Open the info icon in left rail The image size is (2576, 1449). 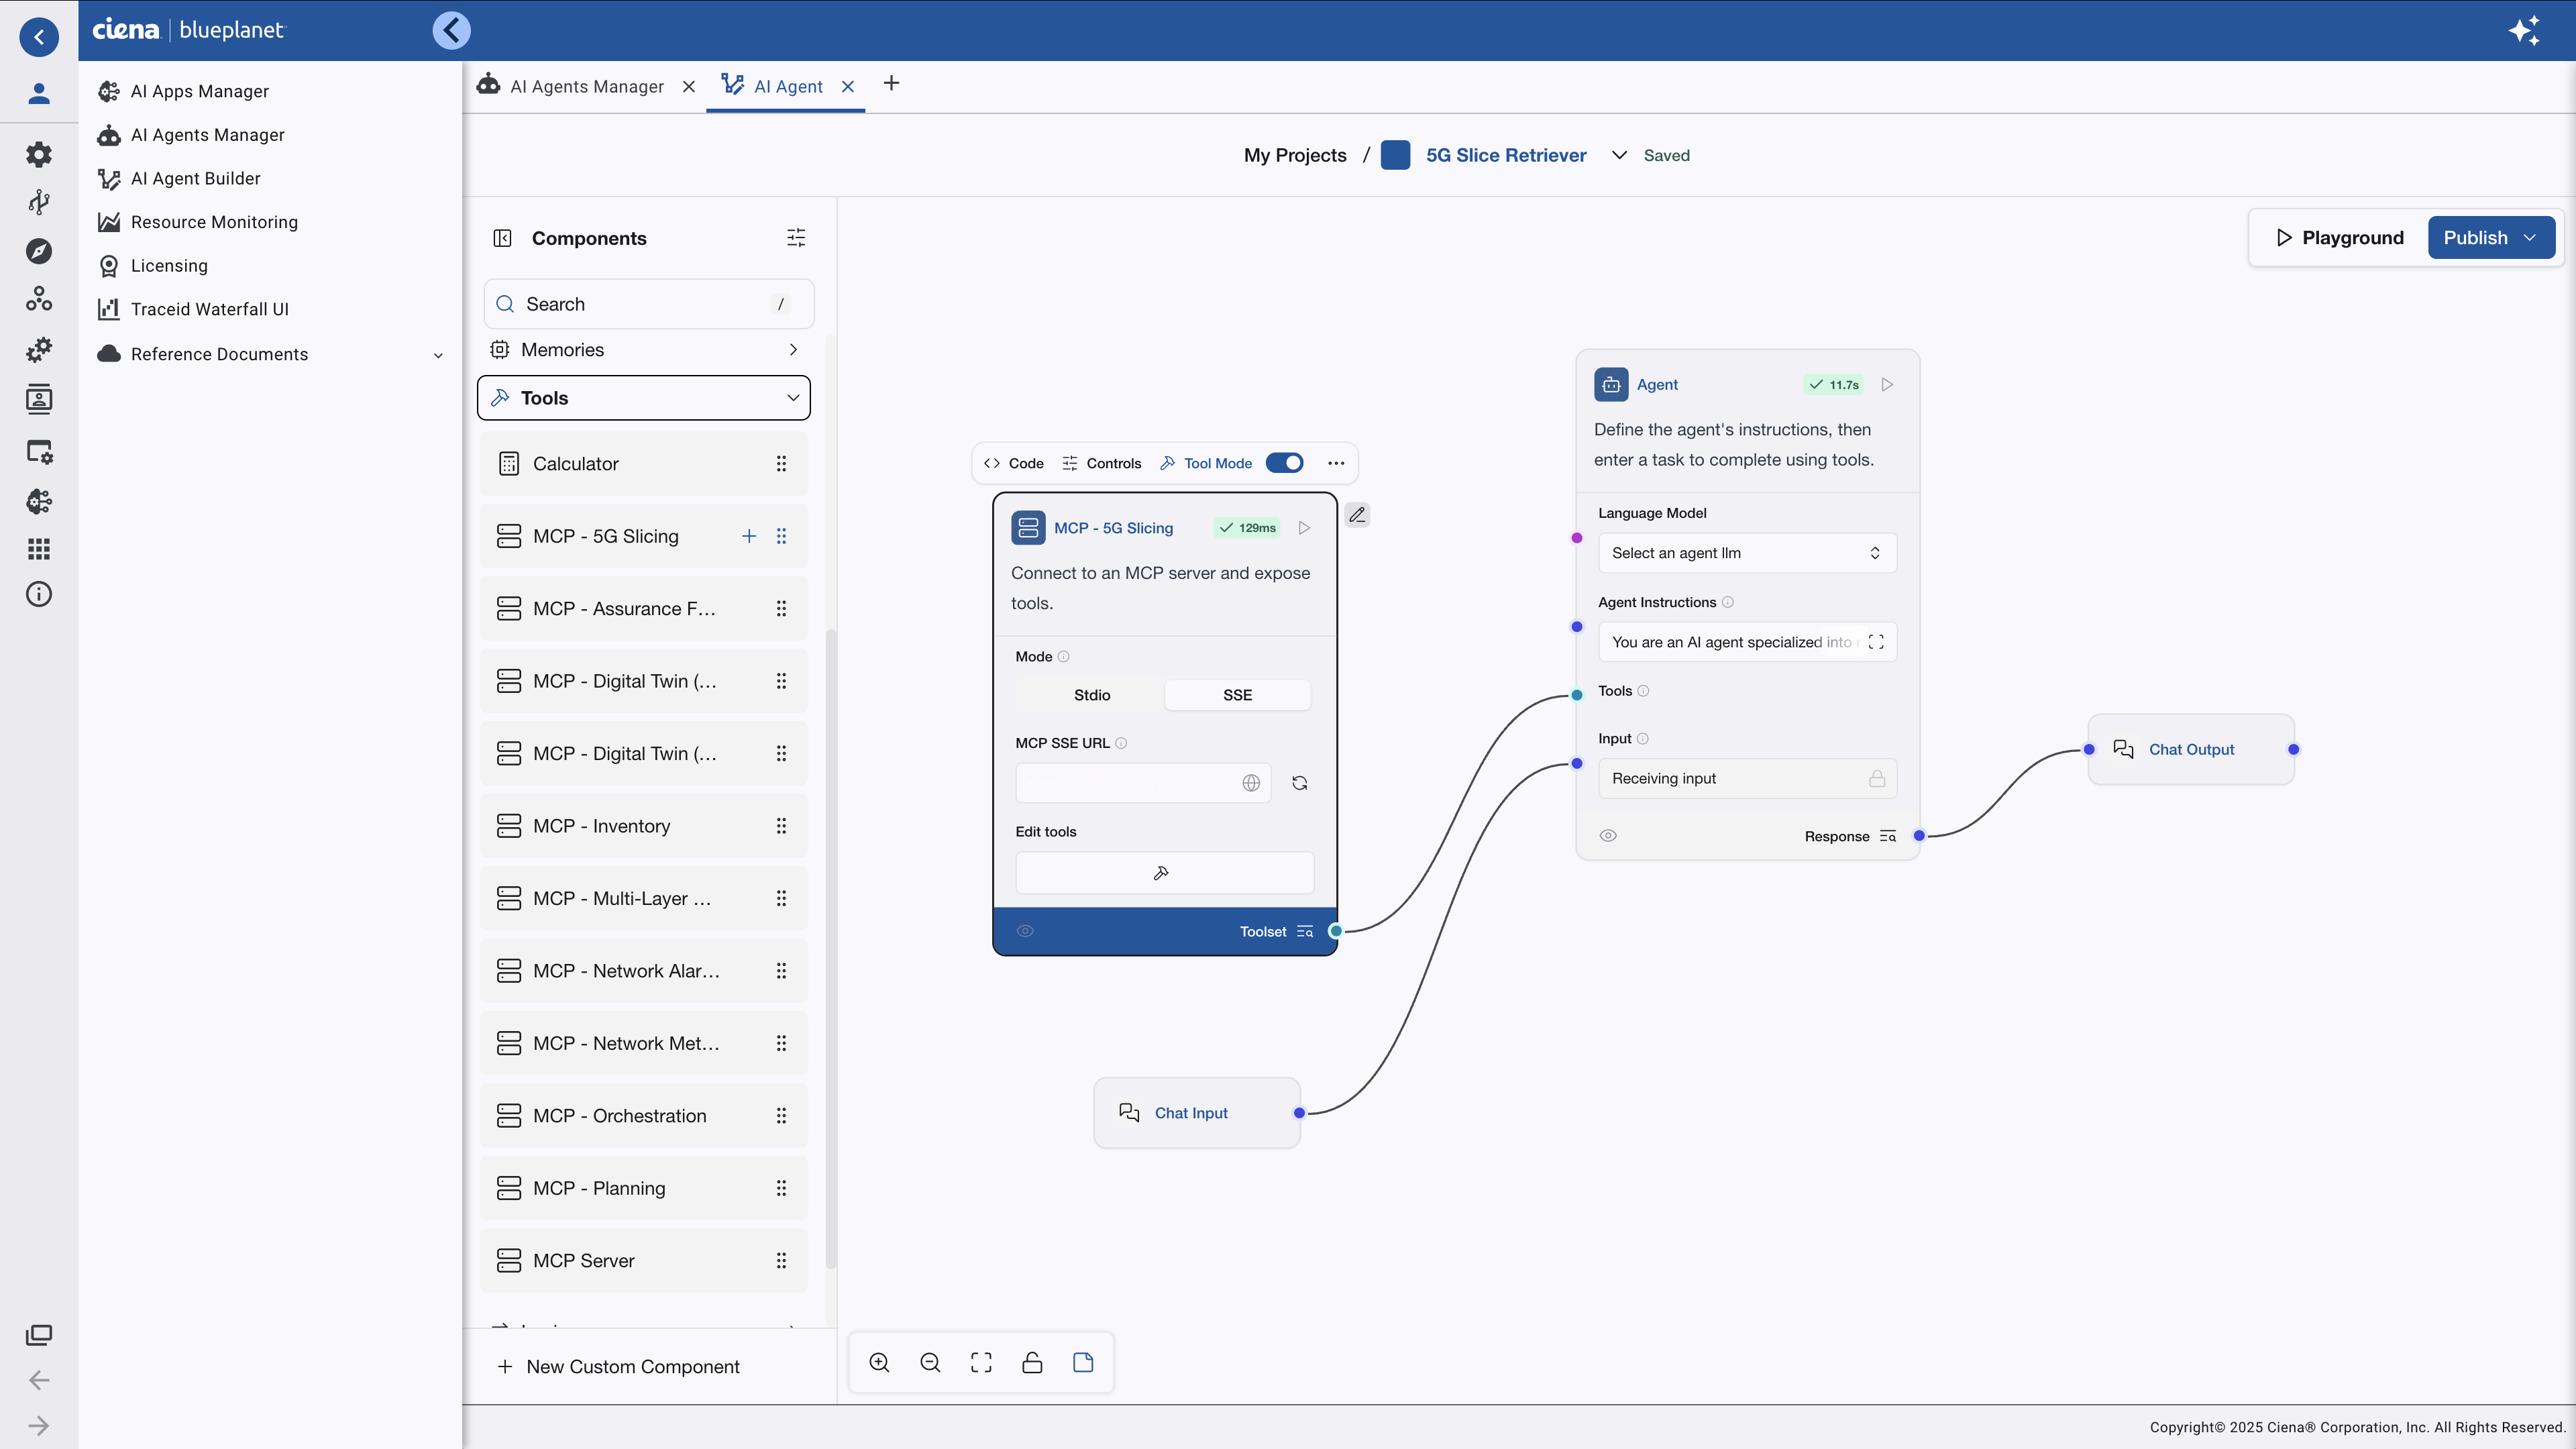pyautogui.click(x=39, y=594)
